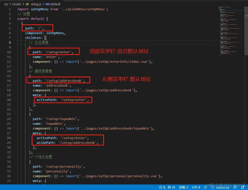This screenshot has height=190, width=248.
Task: Change the UTF-8 file encoding
Action: pyautogui.click(x=196, y=187)
